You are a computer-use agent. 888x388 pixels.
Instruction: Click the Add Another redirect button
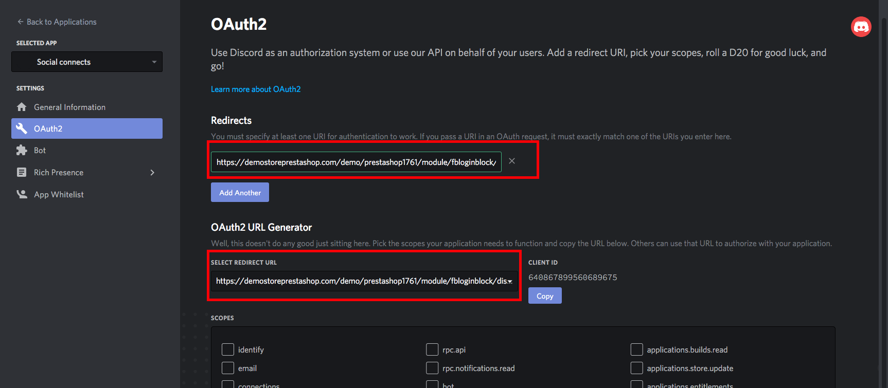click(x=240, y=192)
